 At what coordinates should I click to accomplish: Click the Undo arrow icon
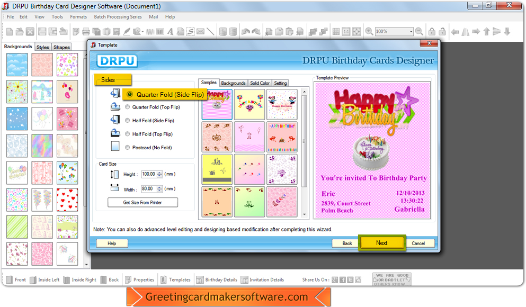coord(246,32)
